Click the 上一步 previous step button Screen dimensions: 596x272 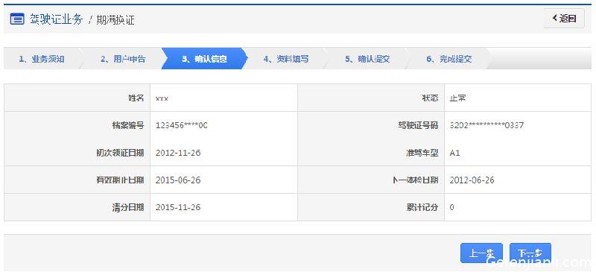[481, 253]
